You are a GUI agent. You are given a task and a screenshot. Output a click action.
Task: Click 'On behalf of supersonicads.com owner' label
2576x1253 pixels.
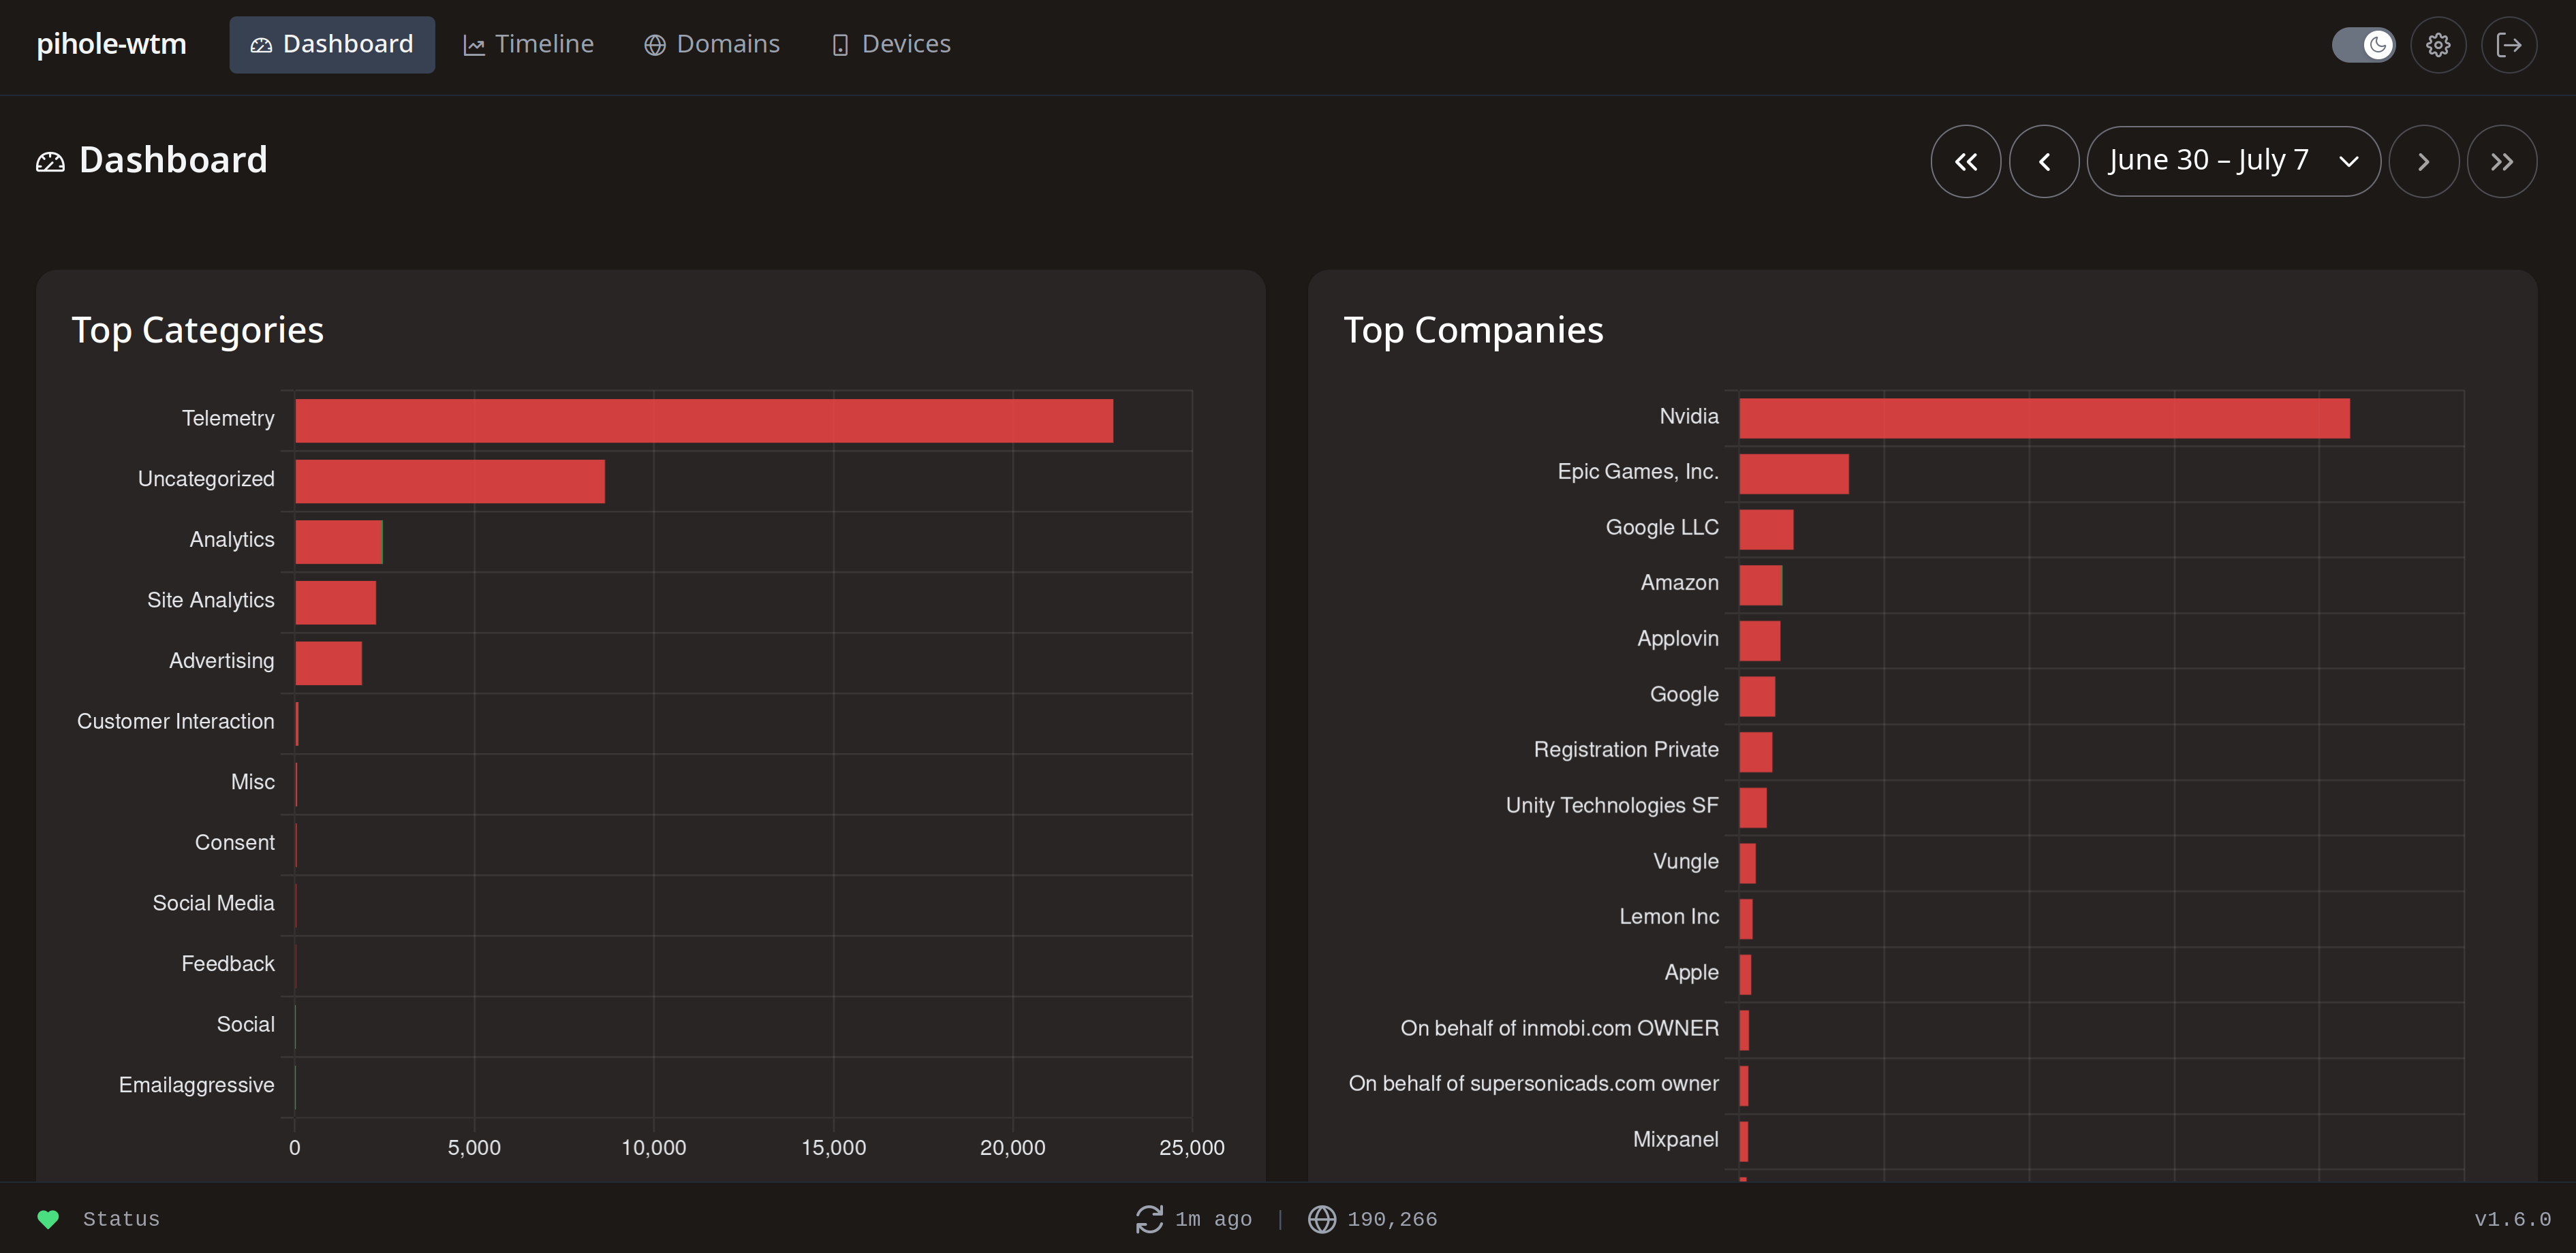coord(1533,1083)
